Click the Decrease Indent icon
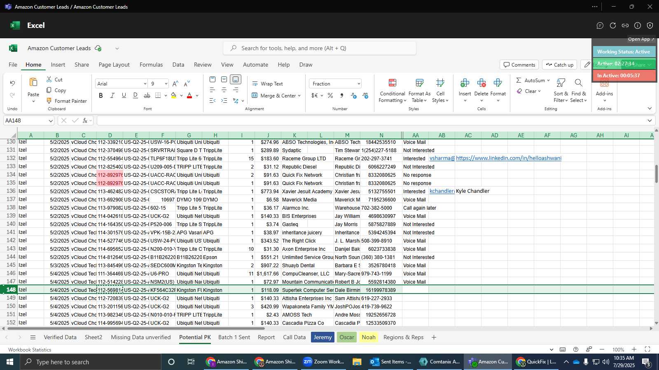 coord(213,101)
